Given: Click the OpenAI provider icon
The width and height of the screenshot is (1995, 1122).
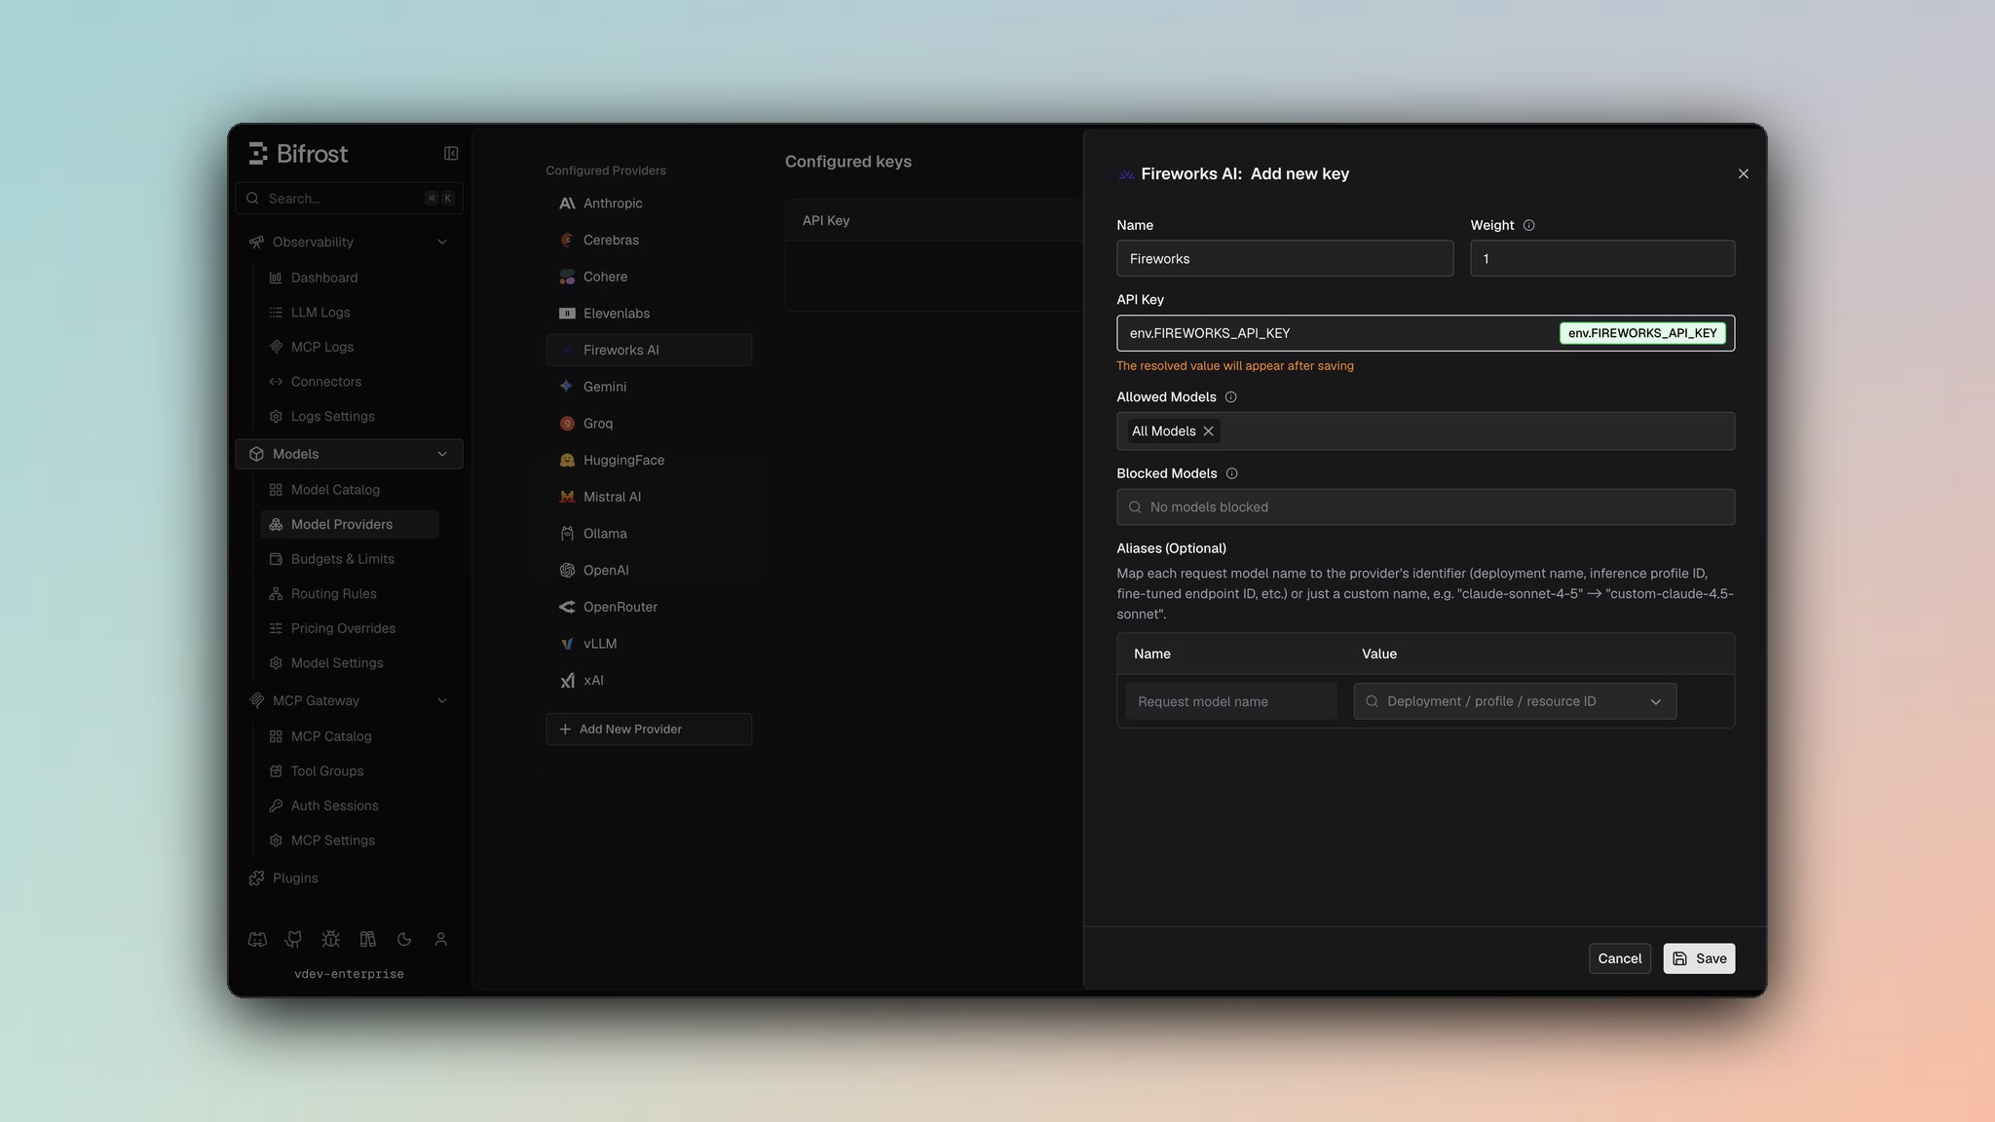Looking at the screenshot, I should click(567, 570).
